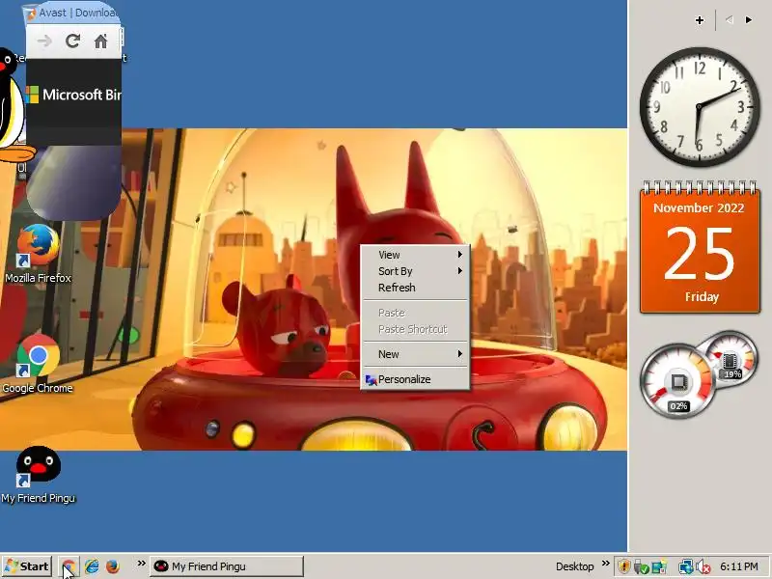Click the memory gauge showing 19%
This screenshot has height=579, width=772.
coord(730,359)
